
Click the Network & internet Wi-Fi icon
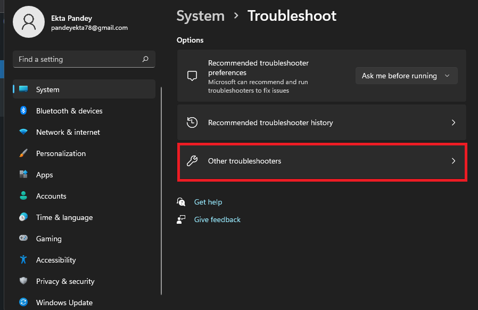pyautogui.click(x=23, y=132)
